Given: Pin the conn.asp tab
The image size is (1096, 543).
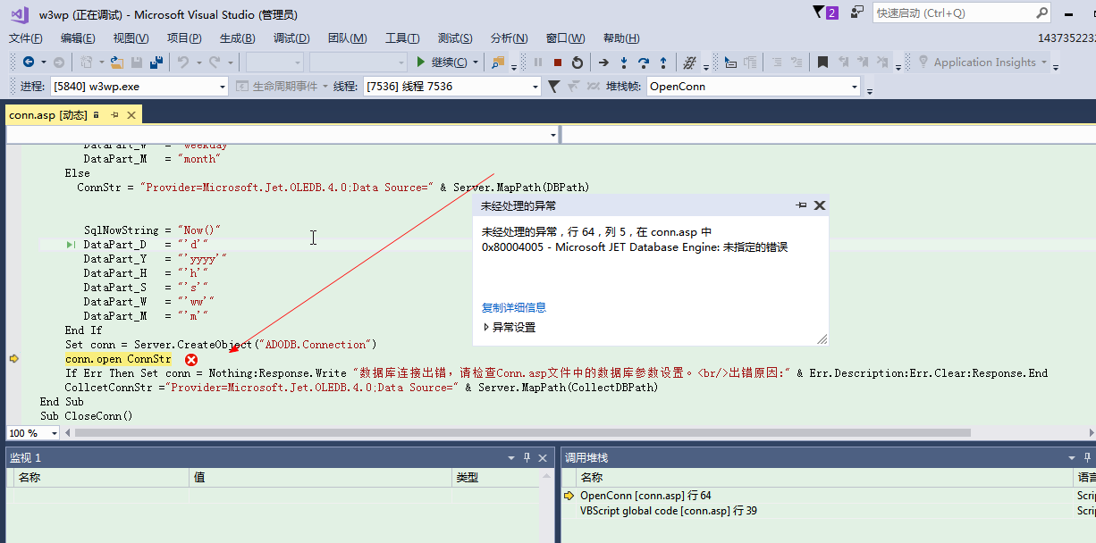Looking at the screenshot, I should click(114, 115).
